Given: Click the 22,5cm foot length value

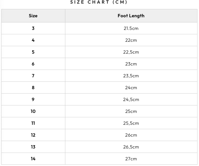Looking at the screenshot, I should click(x=131, y=52).
